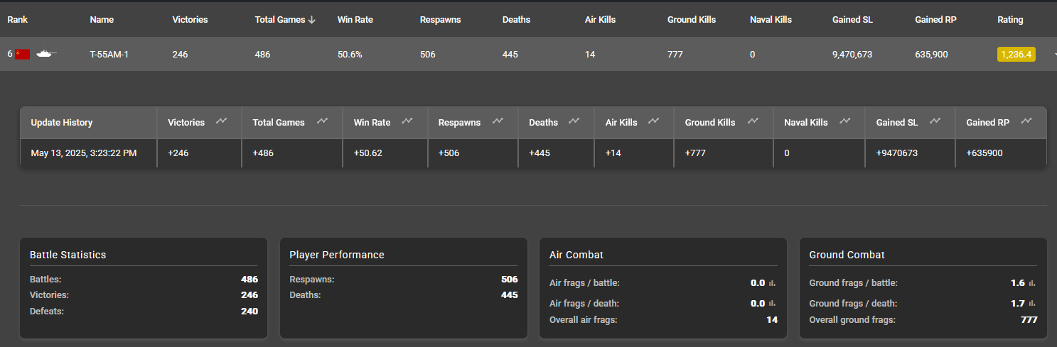Show the Ground Kills trend chart
1057x347 pixels.
click(x=753, y=121)
